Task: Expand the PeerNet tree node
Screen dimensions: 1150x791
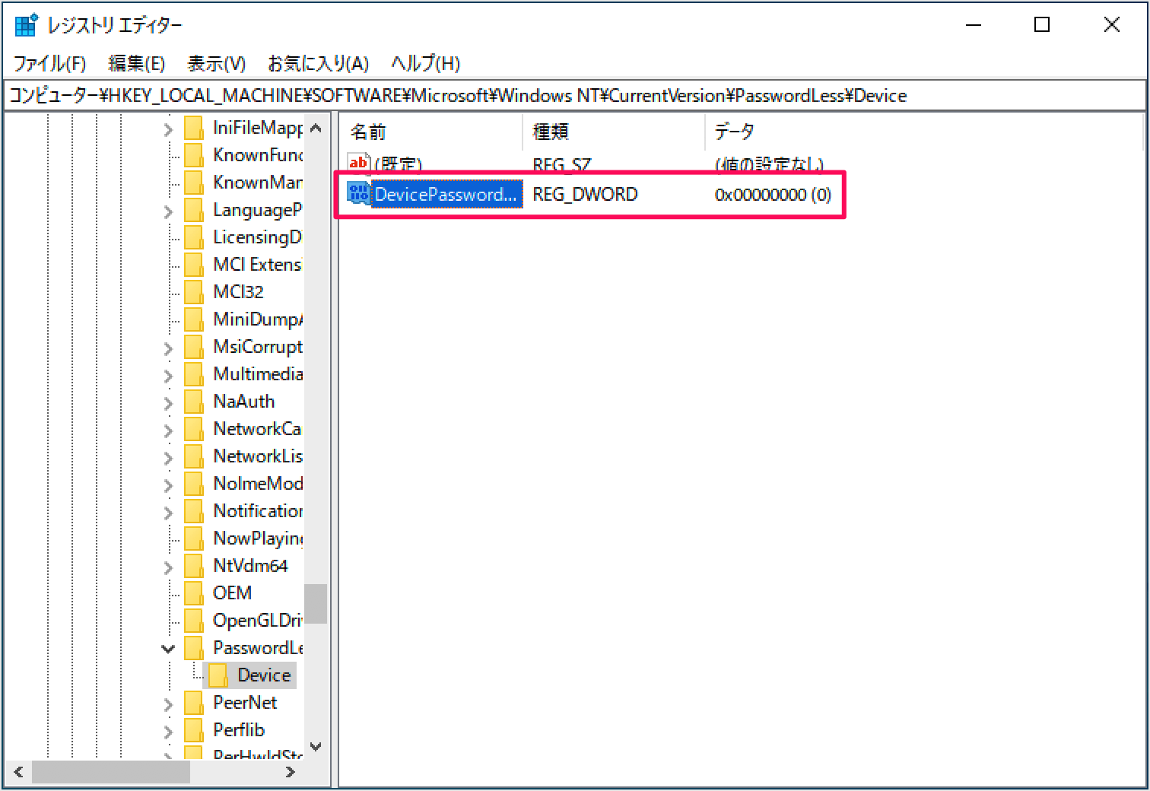Action: point(167,702)
